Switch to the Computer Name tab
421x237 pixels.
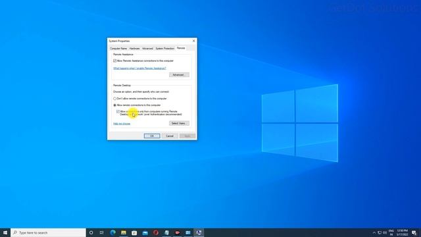pos(118,48)
